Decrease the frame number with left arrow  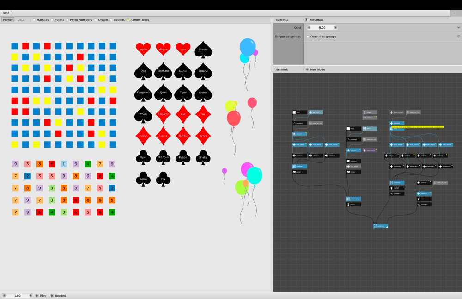(4, 296)
